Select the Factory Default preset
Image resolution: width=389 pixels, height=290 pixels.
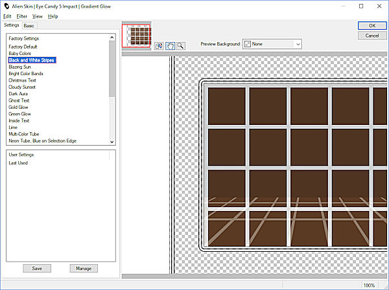[23, 47]
